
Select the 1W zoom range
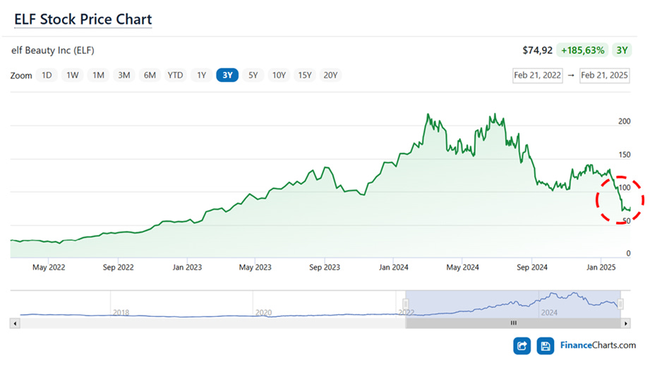tap(73, 75)
